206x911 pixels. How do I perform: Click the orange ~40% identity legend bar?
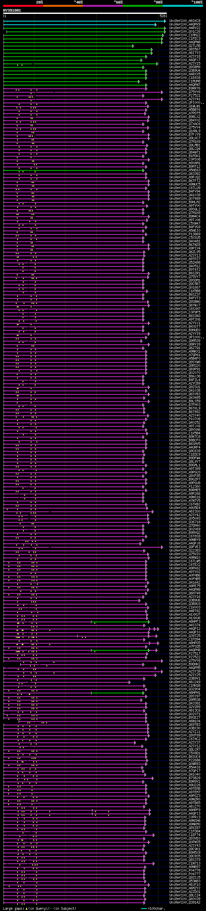click(x=63, y=6)
